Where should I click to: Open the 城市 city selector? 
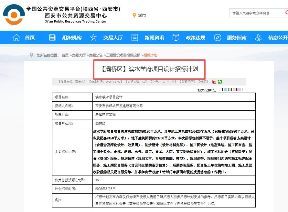pyautogui.click(x=141, y=15)
